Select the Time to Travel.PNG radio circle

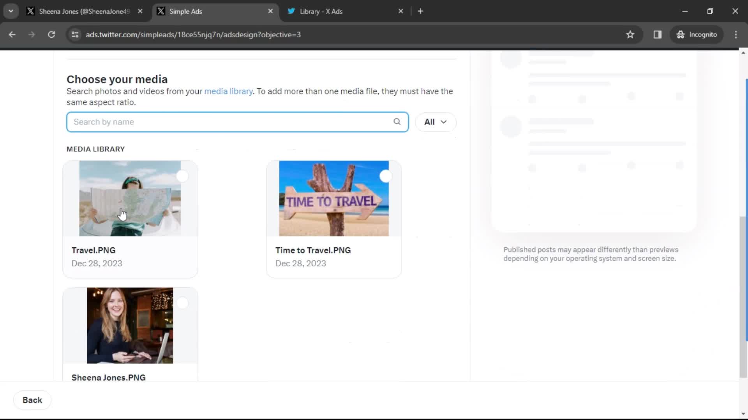(x=386, y=176)
